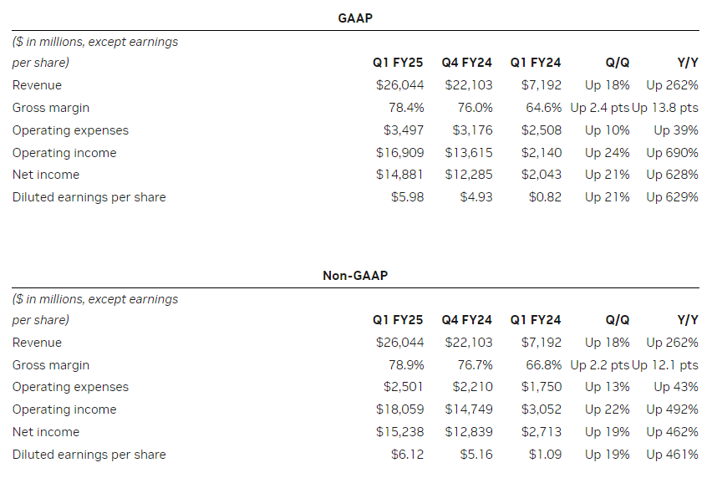Select Non-GAAP net income value $15,238
The height and width of the screenshot is (478, 722).
click(x=400, y=432)
